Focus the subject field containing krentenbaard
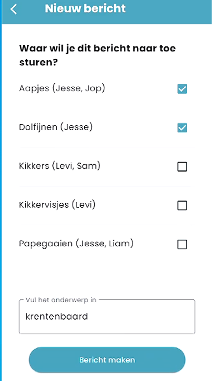 (107, 317)
